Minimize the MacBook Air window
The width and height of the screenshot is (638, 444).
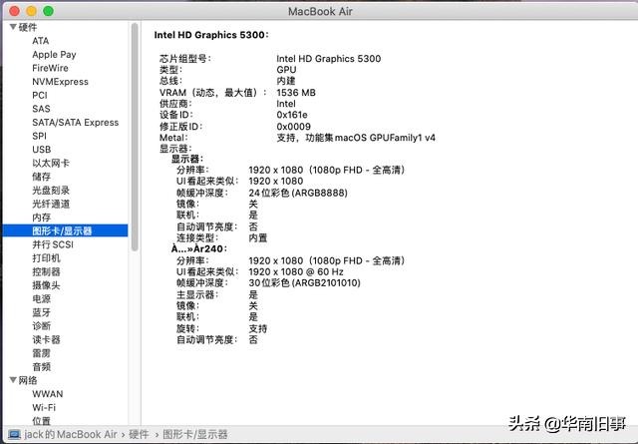(31, 11)
